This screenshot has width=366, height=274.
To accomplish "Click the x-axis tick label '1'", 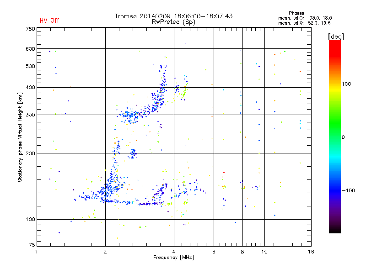I will pos(37,252).
